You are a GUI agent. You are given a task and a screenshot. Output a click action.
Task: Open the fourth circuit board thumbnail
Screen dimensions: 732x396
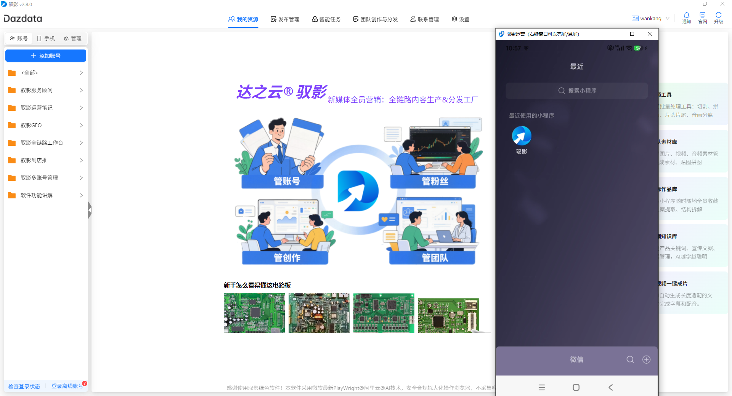click(449, 315)
